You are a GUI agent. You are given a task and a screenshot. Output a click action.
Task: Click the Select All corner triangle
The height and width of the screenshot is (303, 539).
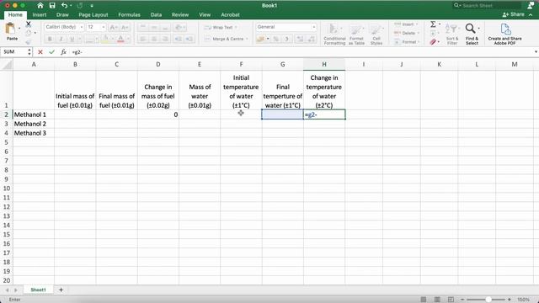(x=7, y=64)
